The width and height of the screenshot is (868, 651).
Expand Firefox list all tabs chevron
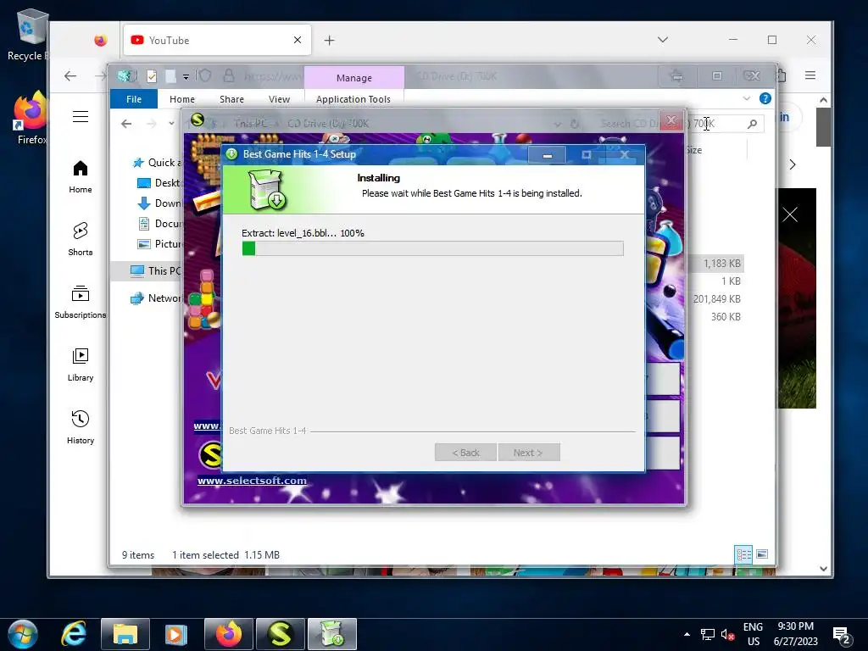pos(663,40)
